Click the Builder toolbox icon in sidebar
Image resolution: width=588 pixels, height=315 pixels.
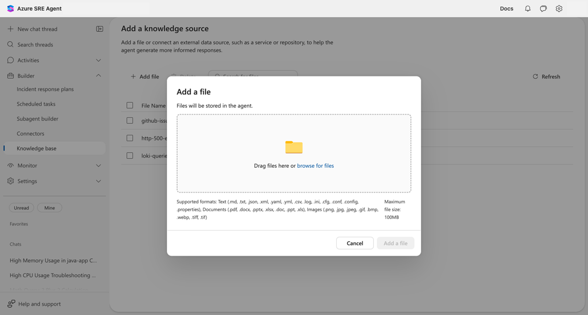(x=10, y=75)
